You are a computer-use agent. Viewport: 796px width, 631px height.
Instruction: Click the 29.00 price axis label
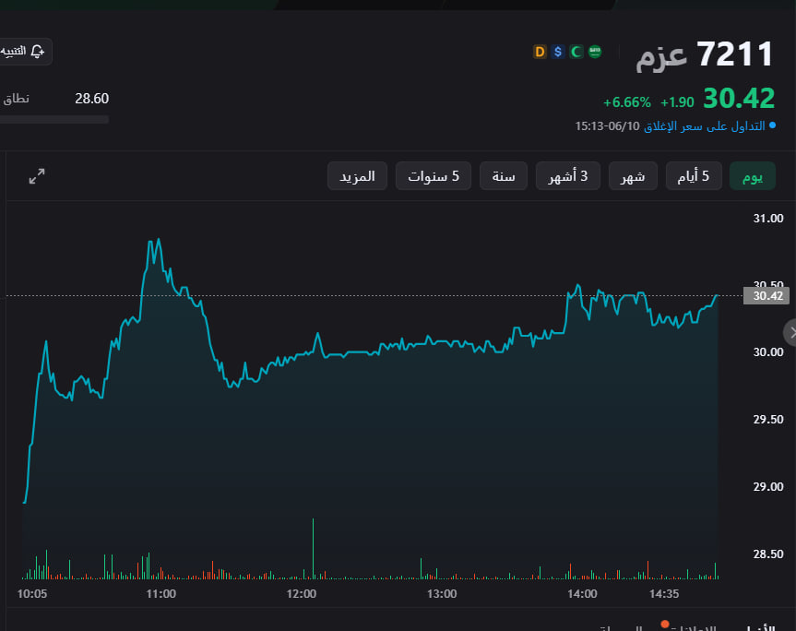click(768, 487)
